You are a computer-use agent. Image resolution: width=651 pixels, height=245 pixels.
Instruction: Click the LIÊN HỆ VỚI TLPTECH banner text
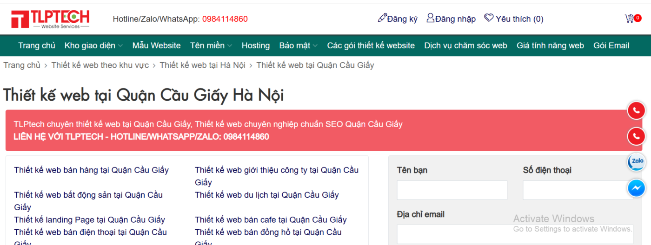pyautogui.click(x=141, y=137)
